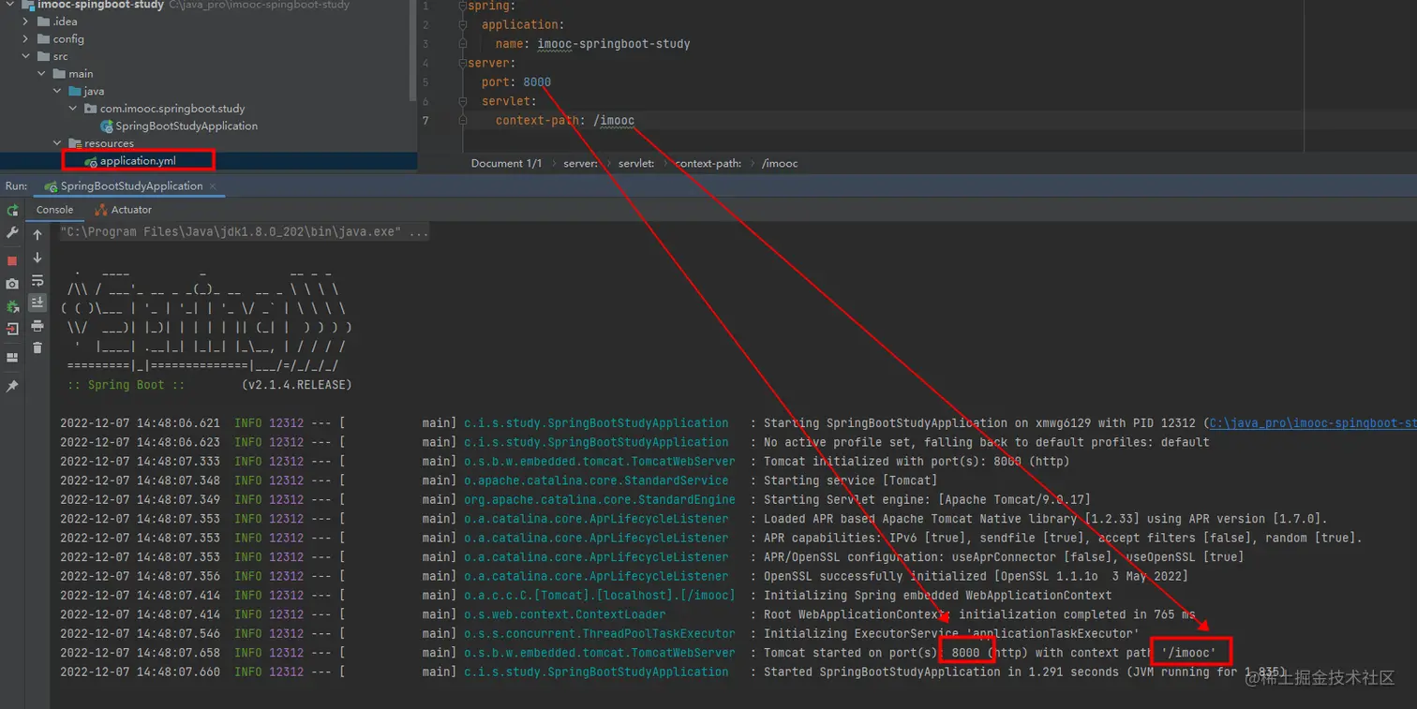Click the ':: Spring Boot ::' banner text
This screenshot has width=1417, height=709.
(126, 385)
